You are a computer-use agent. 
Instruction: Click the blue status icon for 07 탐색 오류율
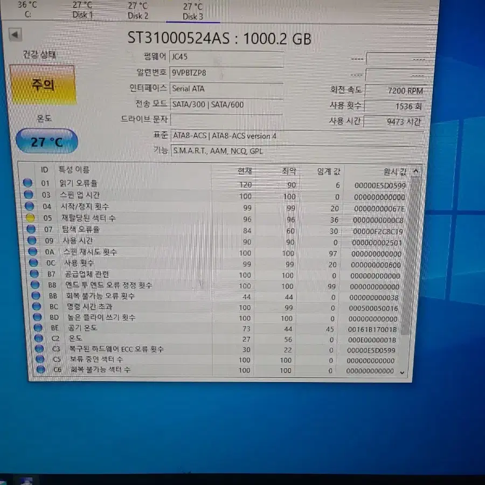[31, 229]
